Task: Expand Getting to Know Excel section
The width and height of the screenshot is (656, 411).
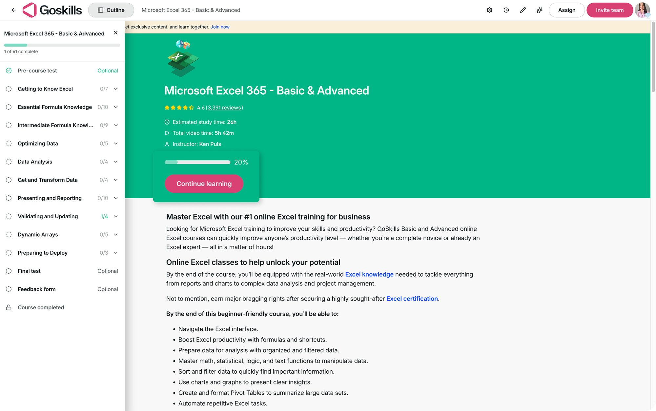Action: [116, 89]
